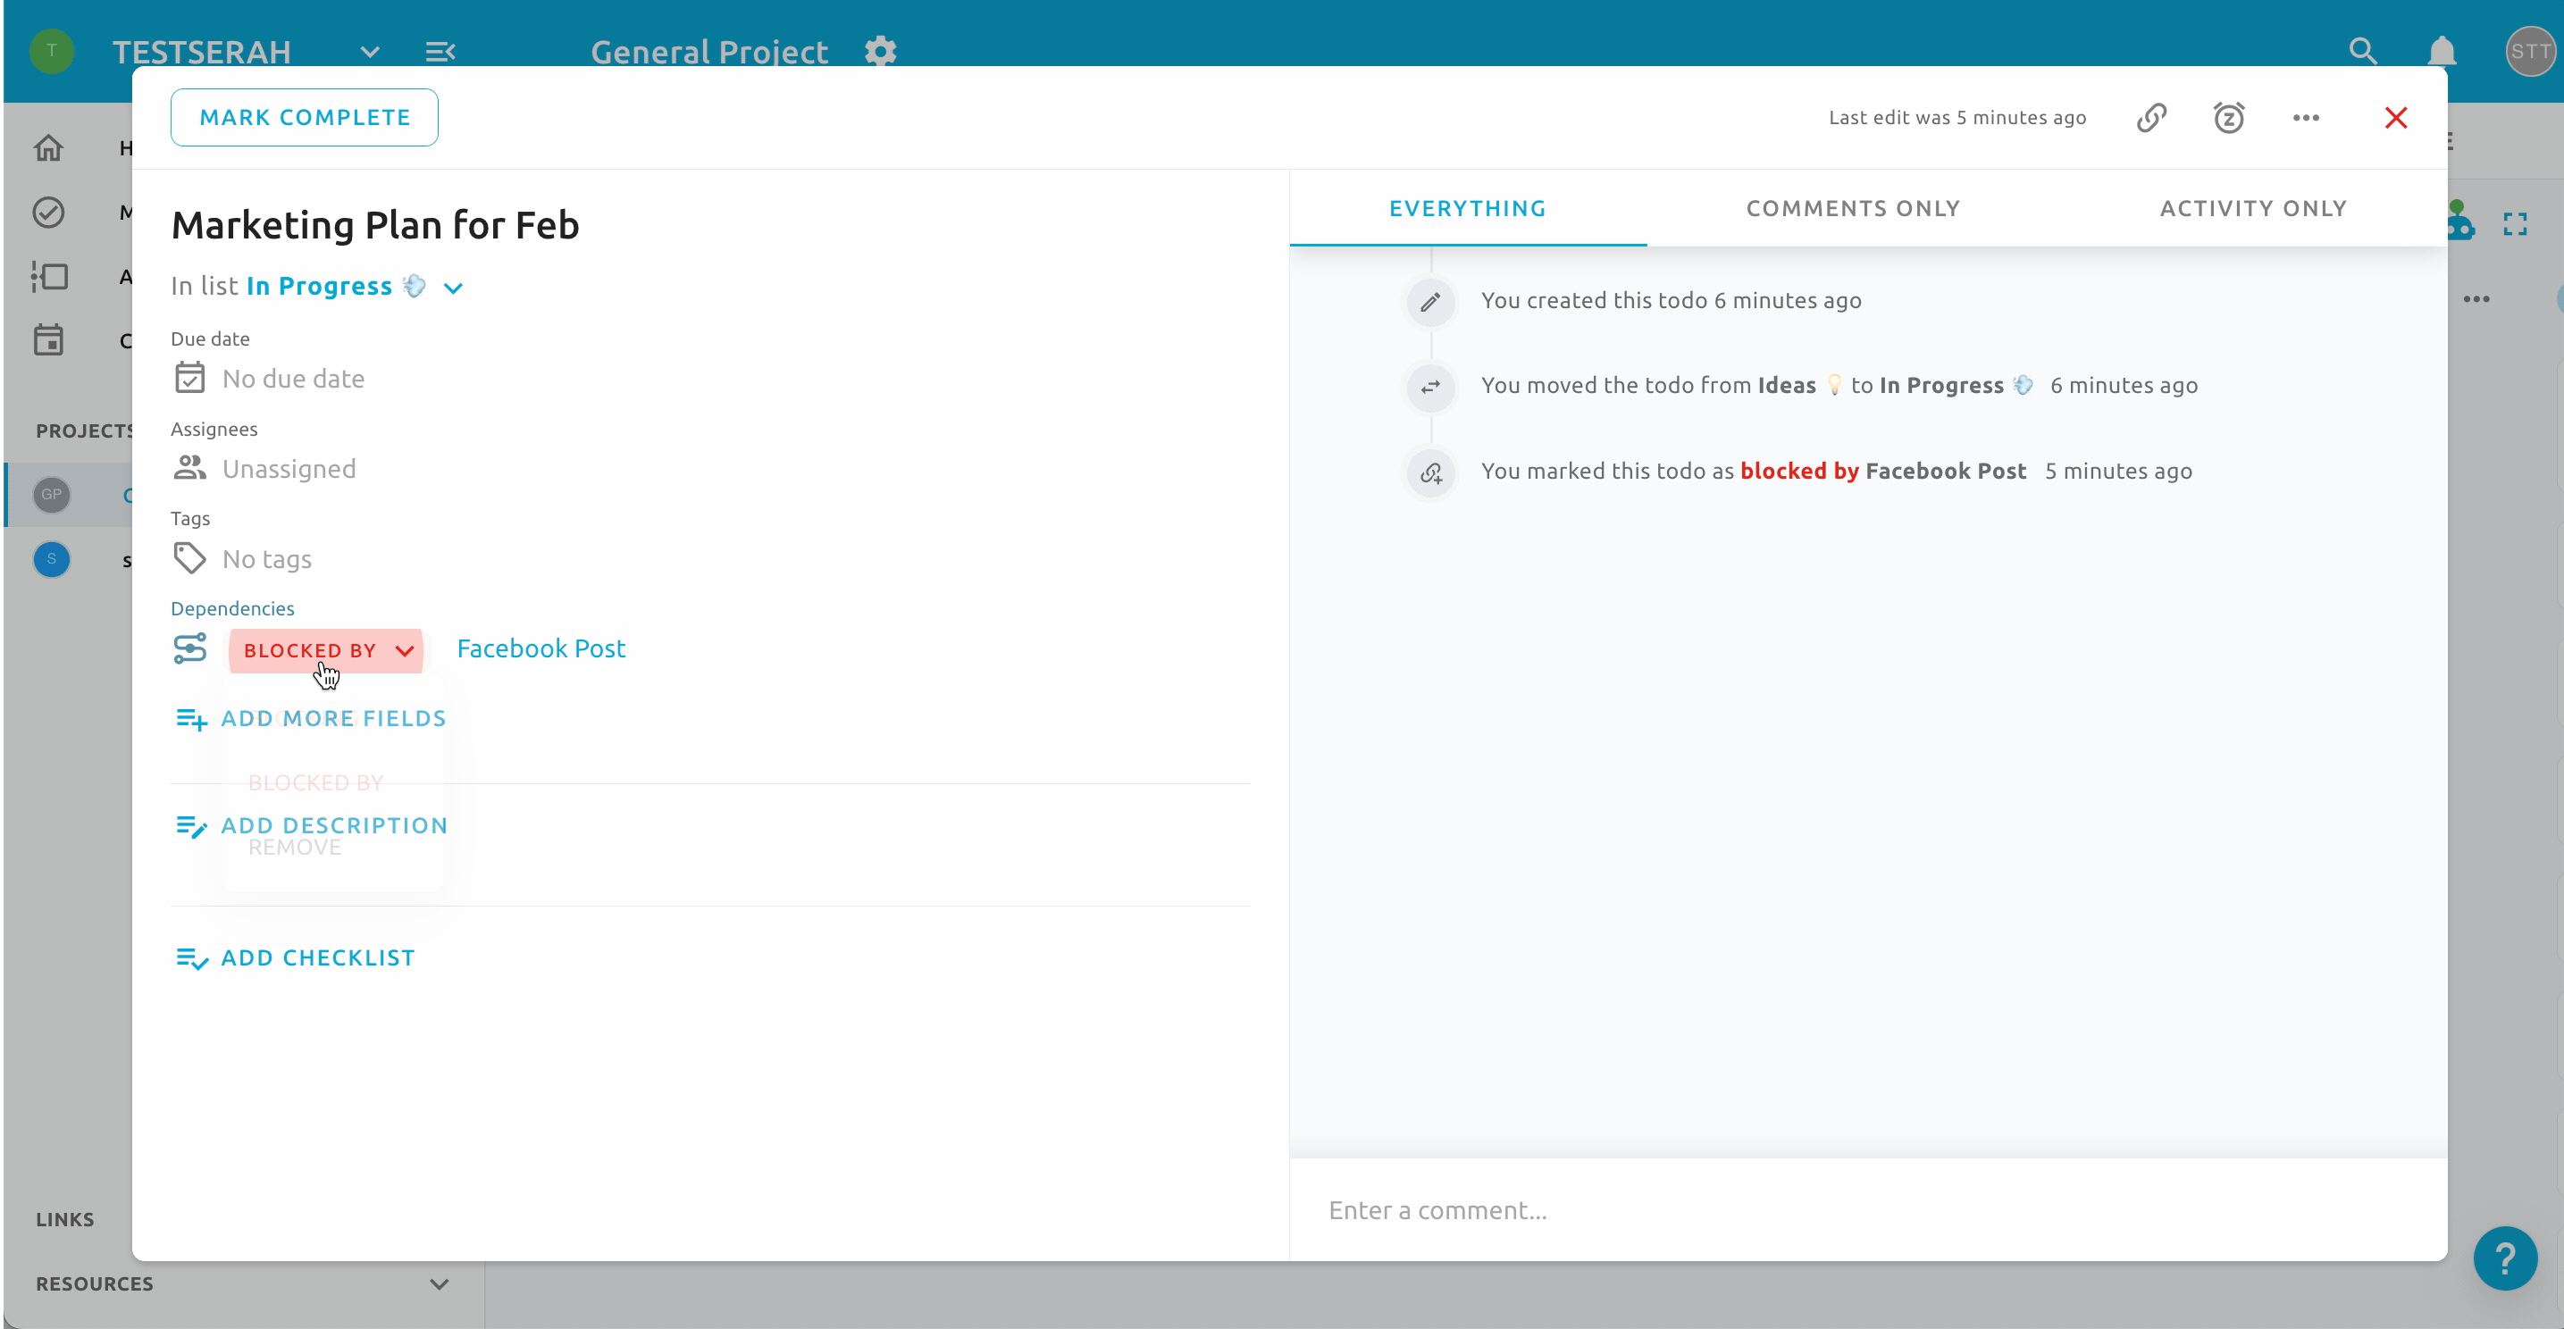
Task: Close the todo detail modal
Action: pyautogui.click(x=2395, y=117)
